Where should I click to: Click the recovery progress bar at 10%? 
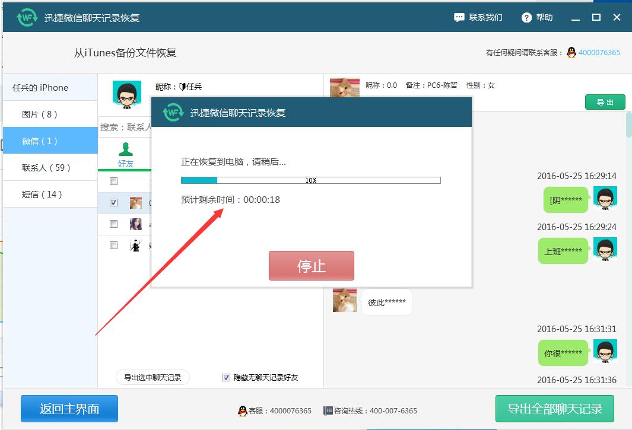[x=311, y=180]
